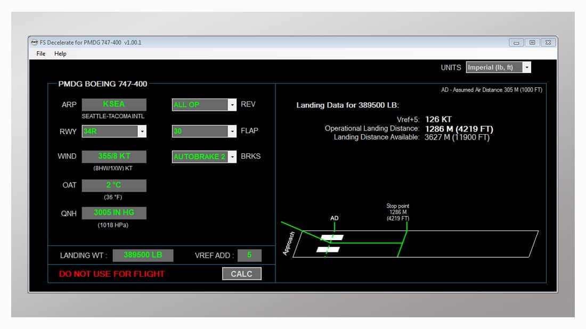Select the WIND 355/8 KT field
The width and height of the screenshot is (586, 329).
113,157
